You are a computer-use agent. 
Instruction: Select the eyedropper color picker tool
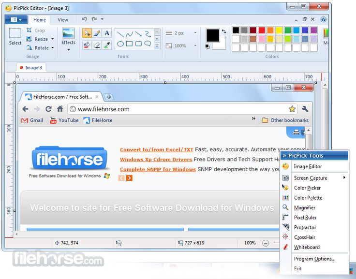(x=107, y=44)
